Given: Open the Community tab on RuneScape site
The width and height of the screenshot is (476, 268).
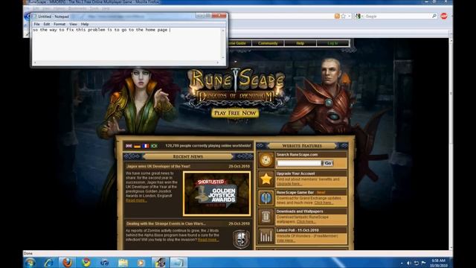Looking at the screenshot, I should pyautogui.click(x=268, y=43).
